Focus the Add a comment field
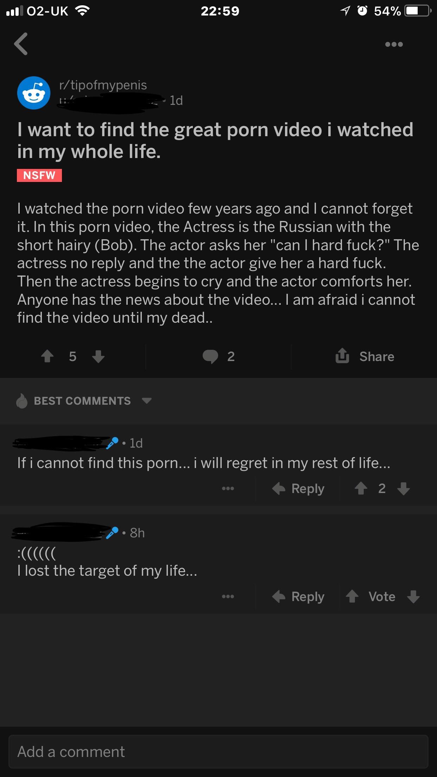The image size is (437, 777). 218,752
